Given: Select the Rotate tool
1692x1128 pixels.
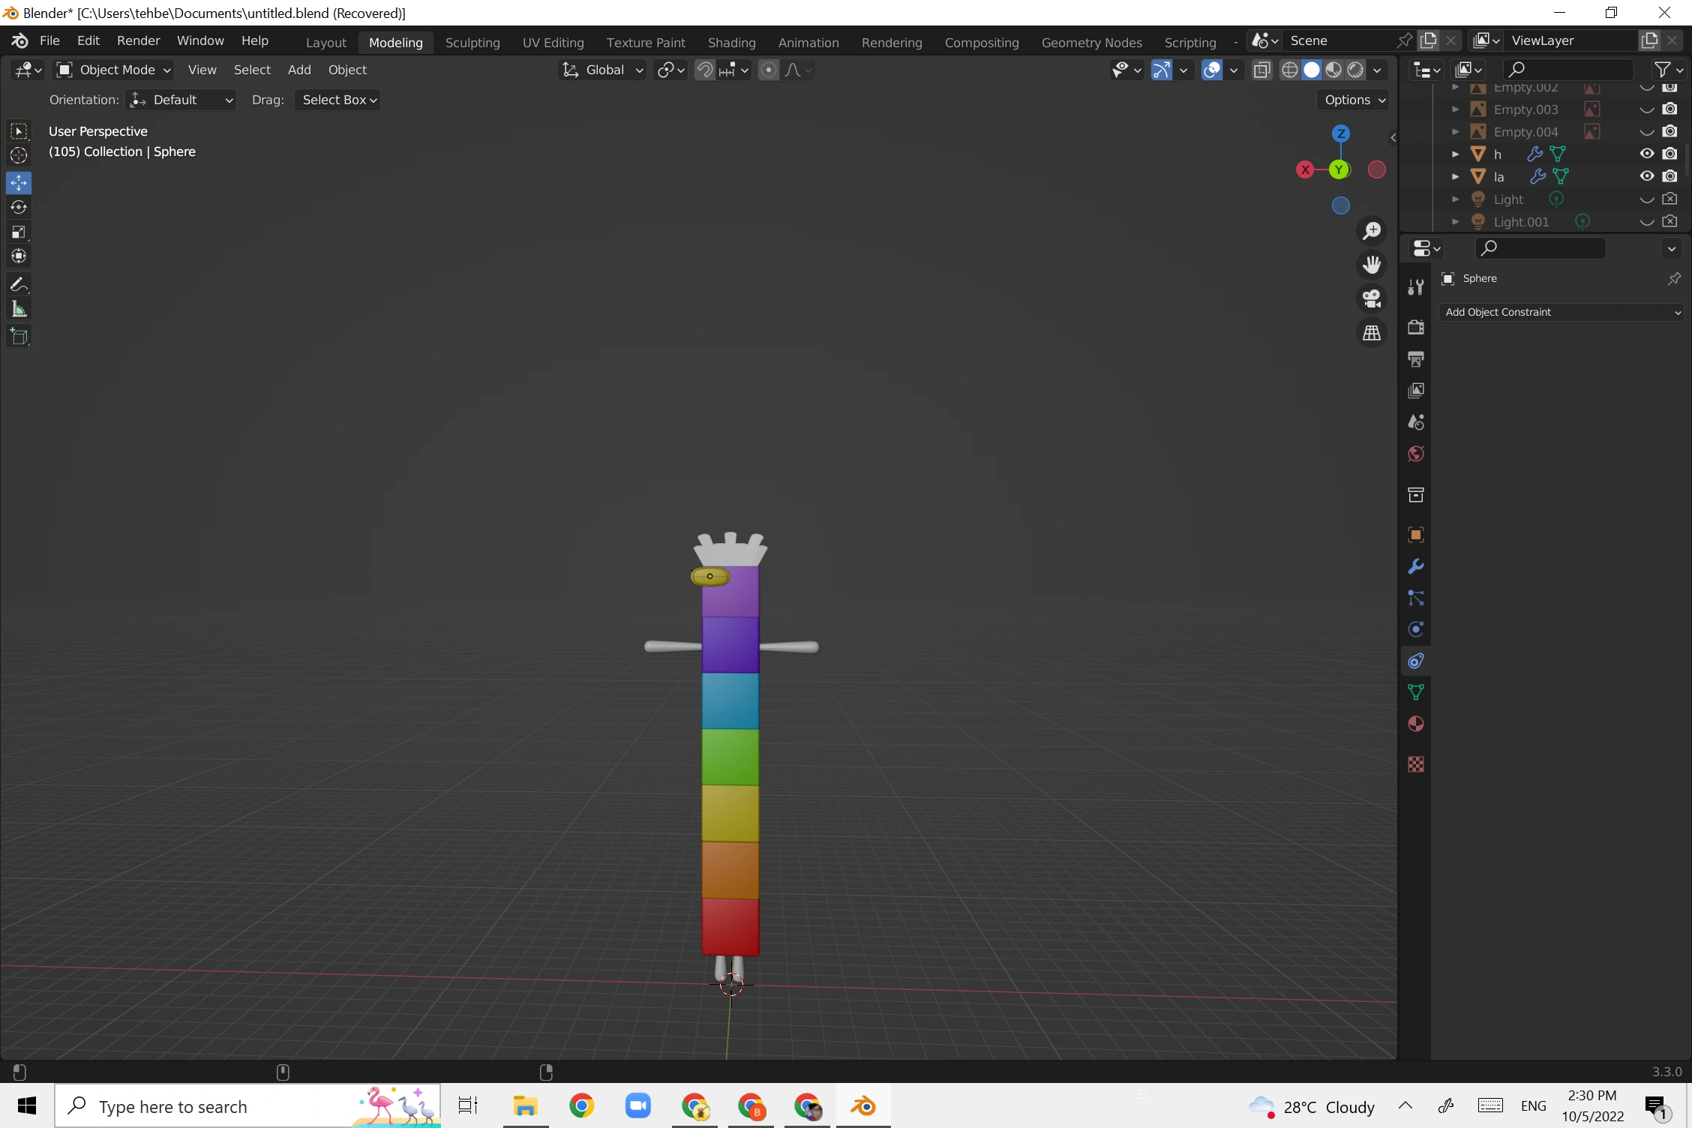Looking at the screenshot, I should pos(19,207).
